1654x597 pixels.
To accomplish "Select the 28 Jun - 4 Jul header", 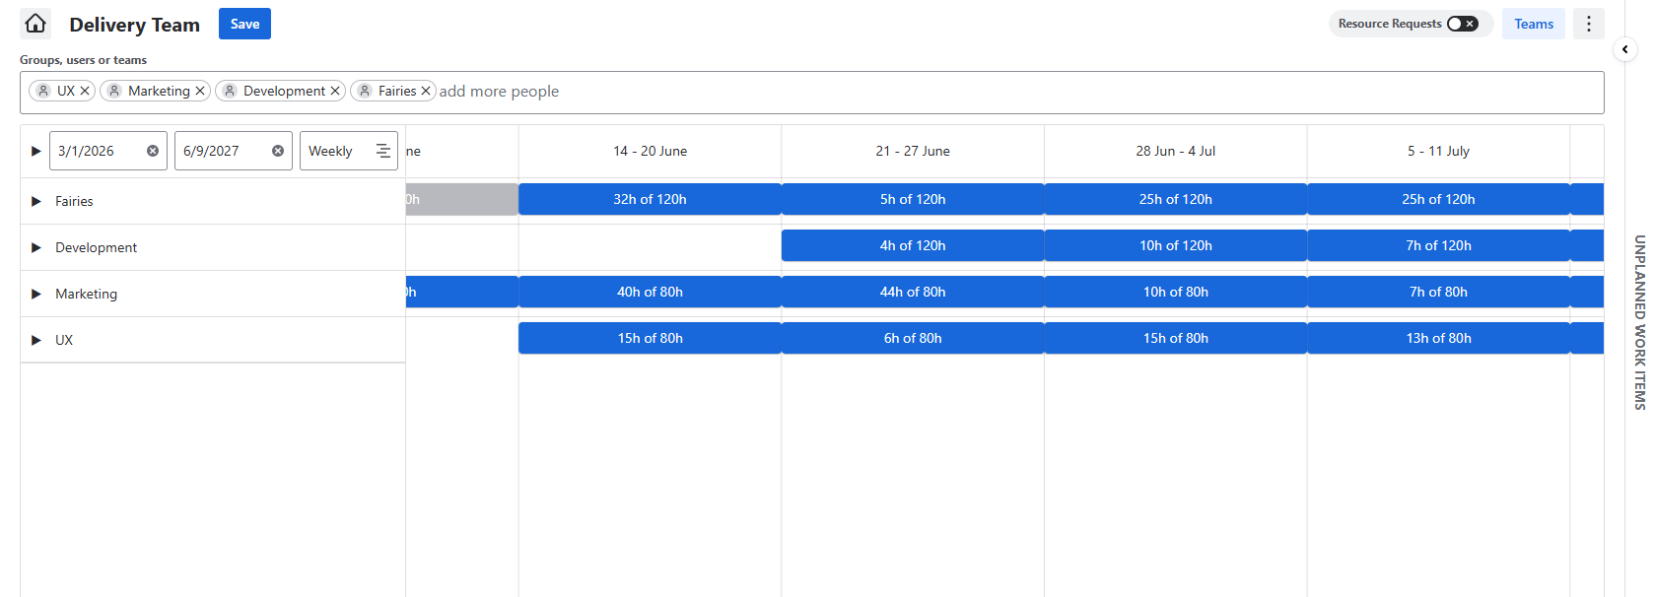I will 1175,151.
